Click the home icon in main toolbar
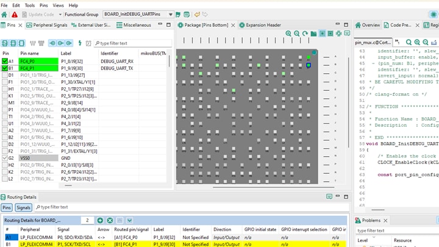This screenshot has height=247, width=439. point(5,14)
